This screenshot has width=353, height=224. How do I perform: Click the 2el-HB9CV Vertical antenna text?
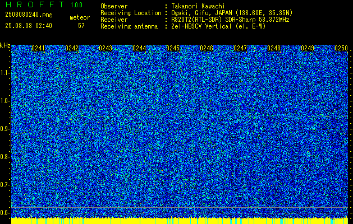point(218,26)
